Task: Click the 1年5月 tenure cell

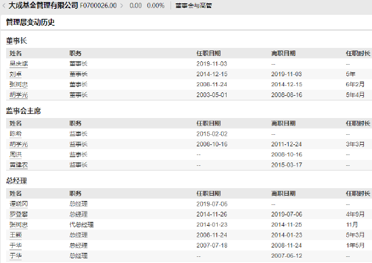Action: click(x=355, y=245)
